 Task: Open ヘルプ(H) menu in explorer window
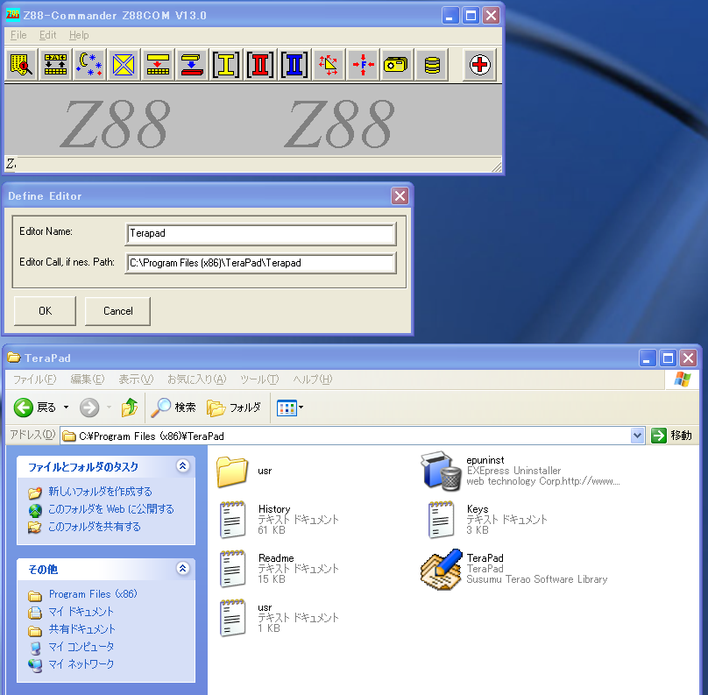point(313,379)
